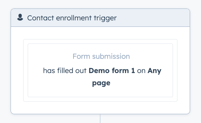Click blank card area beneath the filter group
The width and height of the screenshot is (201, 123).
100,108
